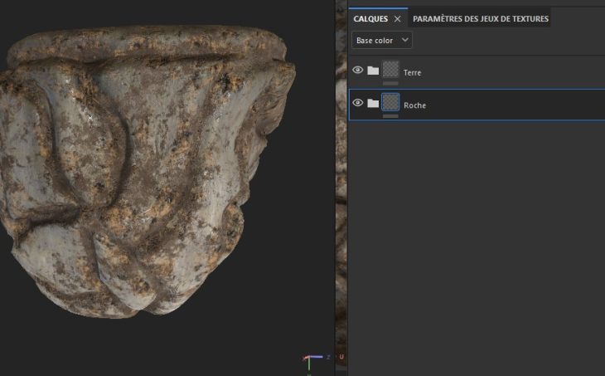605x376 pixels.
Task: Select the Terre layer content thumbnail
Action: point(390,70)
